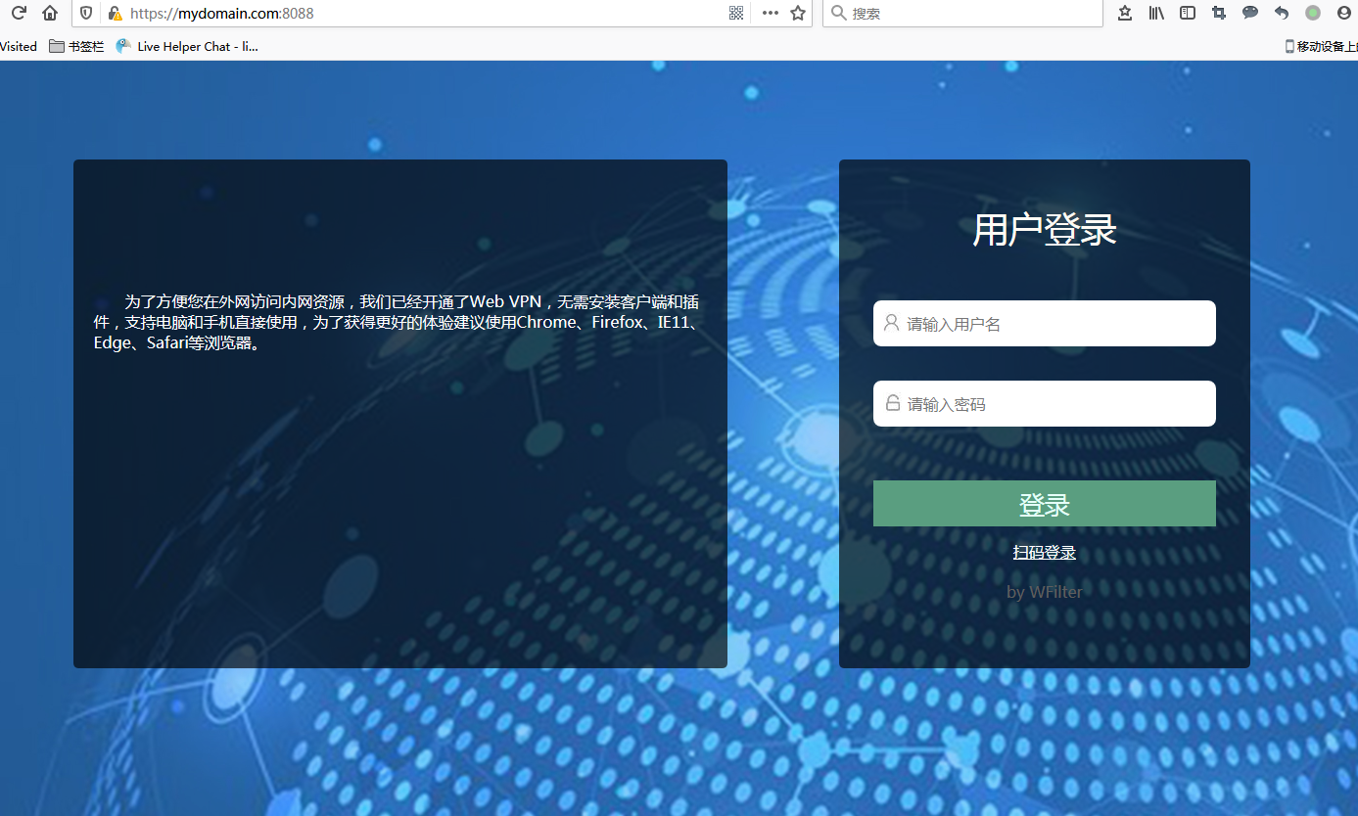Open Live Helper Chat bookmark
The height and width of the screenshot is (816, 1358).
pyautogui.click(x=187, y=46)
